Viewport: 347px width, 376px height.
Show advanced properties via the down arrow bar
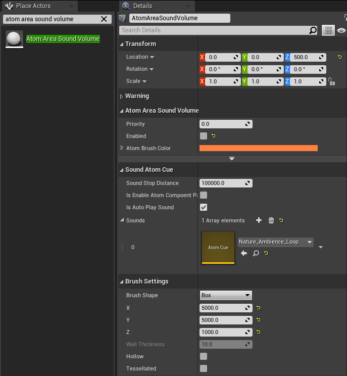tap(232, 159)
